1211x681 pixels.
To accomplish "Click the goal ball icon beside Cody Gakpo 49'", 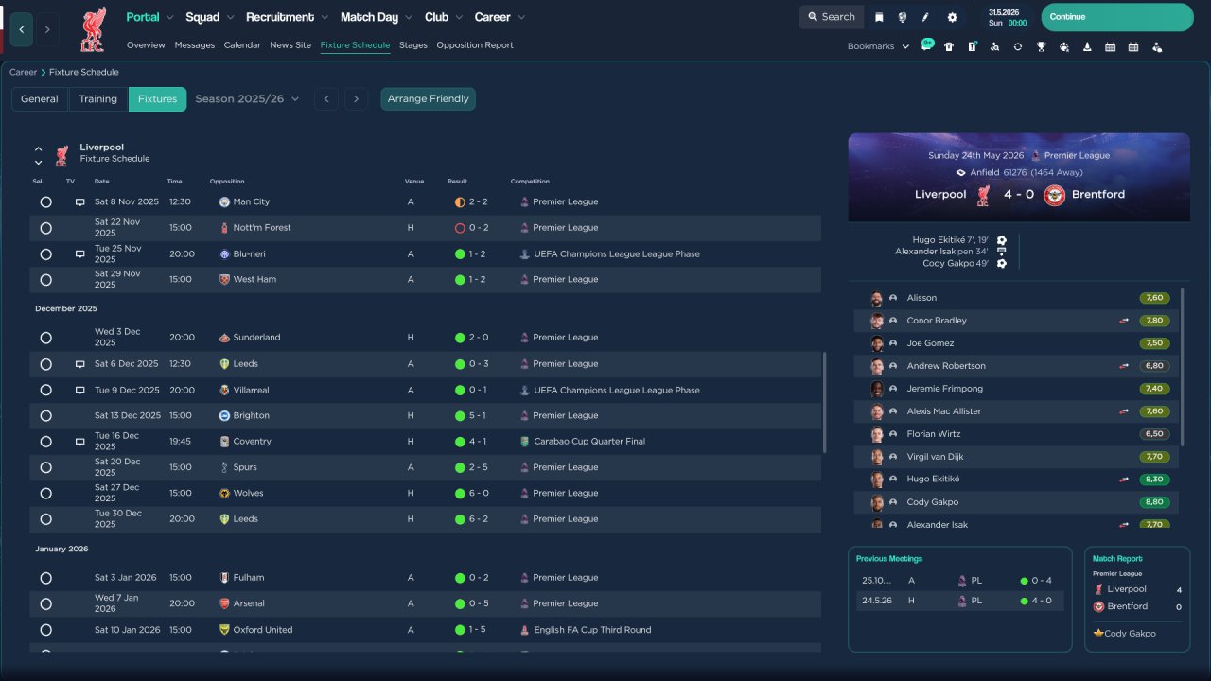I will [x=1002, y=263].
